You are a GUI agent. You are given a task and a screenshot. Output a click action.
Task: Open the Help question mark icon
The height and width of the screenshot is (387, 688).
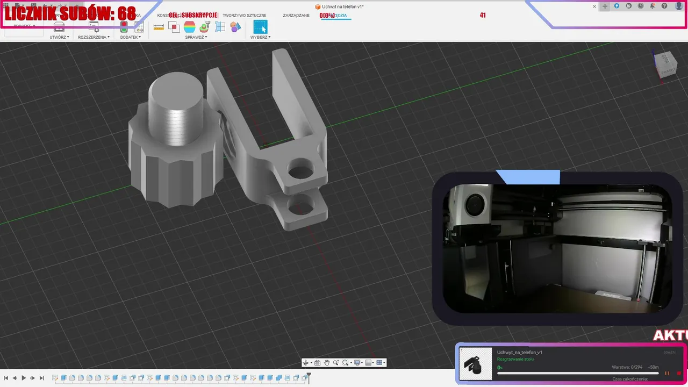(x=664, y=6)
